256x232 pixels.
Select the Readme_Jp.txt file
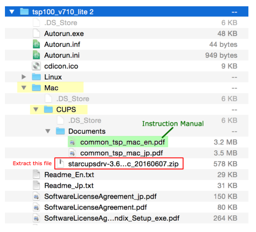pyautogui.click(x=69, y=186)
